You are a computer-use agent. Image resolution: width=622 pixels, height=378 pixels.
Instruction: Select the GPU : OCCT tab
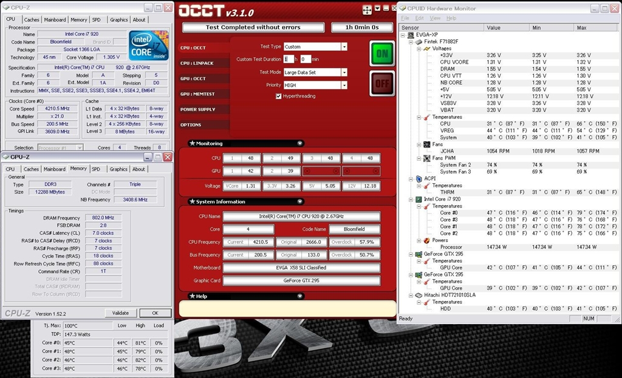tap(204, 79)
